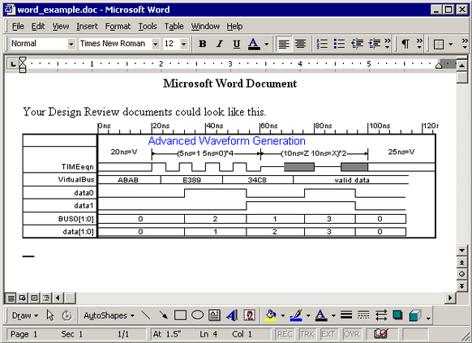Toggle bold formatting

pyautogui.click(x=203, y=44)
